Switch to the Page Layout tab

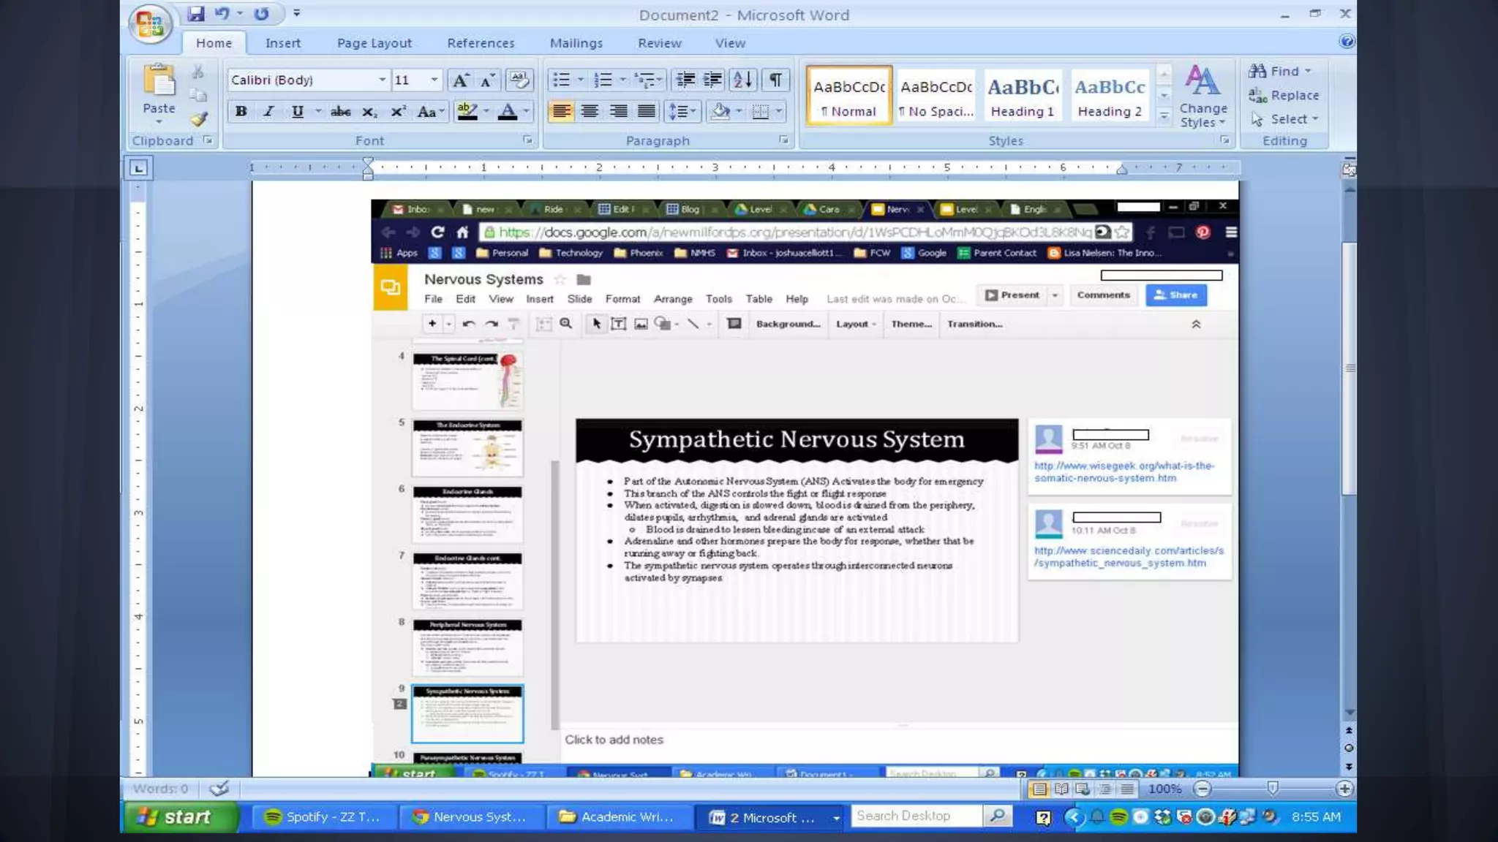pos(374,43)
